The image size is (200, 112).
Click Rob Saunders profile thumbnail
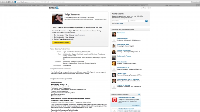pos(114,81)
